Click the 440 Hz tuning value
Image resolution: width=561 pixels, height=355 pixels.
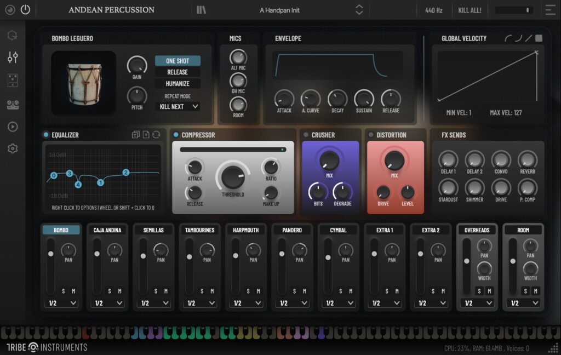434,10
